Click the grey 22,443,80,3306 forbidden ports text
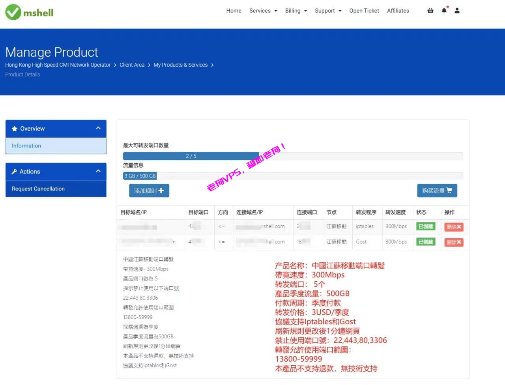505x385 pixels. click(140, 298)
